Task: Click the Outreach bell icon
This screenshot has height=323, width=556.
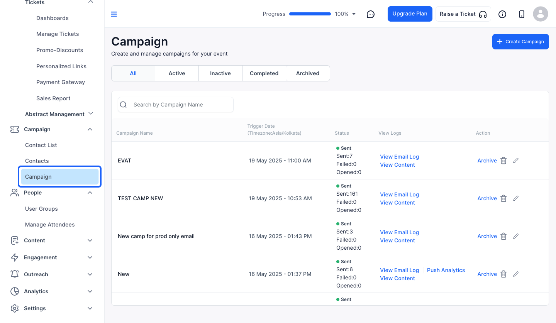Action: tap(15, 274)
